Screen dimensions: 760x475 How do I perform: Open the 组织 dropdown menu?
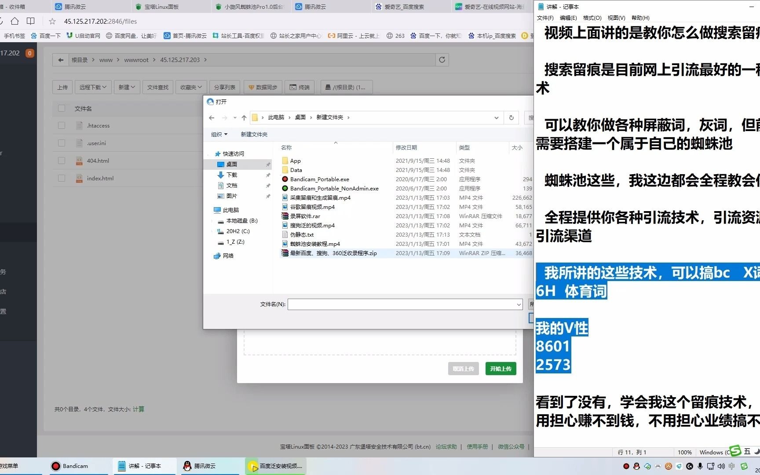(x=219, y=134)
